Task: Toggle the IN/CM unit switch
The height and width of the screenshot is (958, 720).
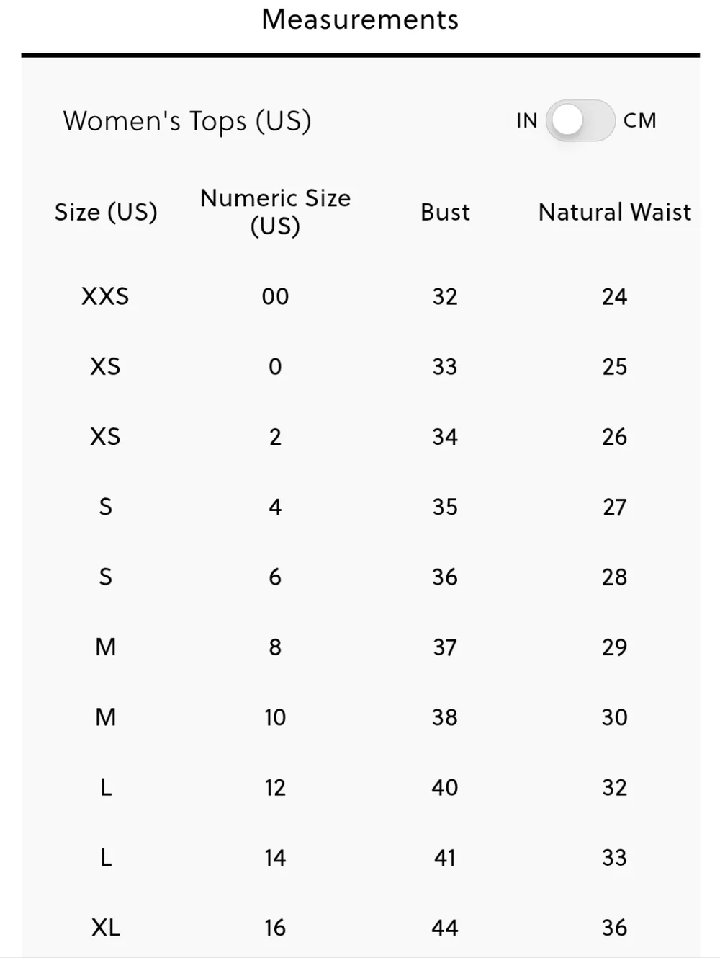Action: pos(580,120)
